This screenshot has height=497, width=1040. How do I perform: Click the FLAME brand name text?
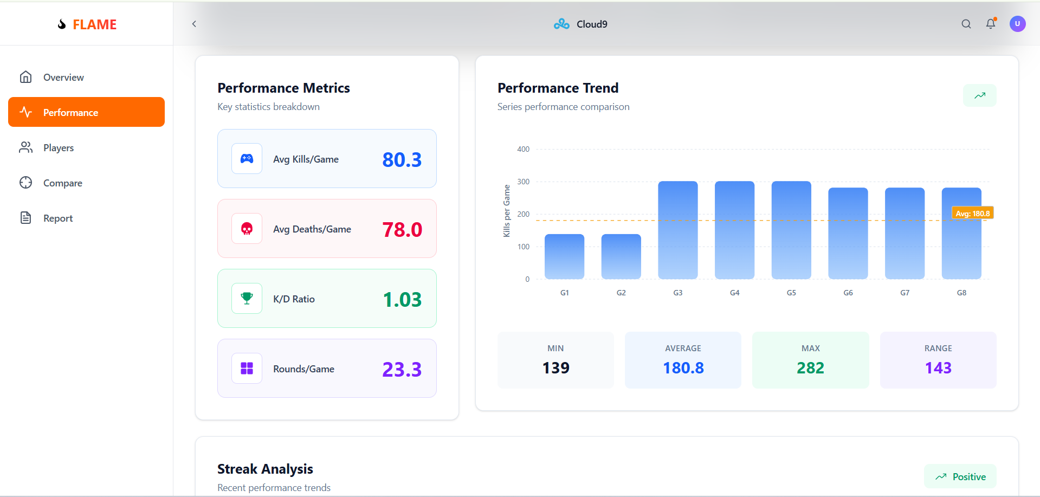click(95, 24)
